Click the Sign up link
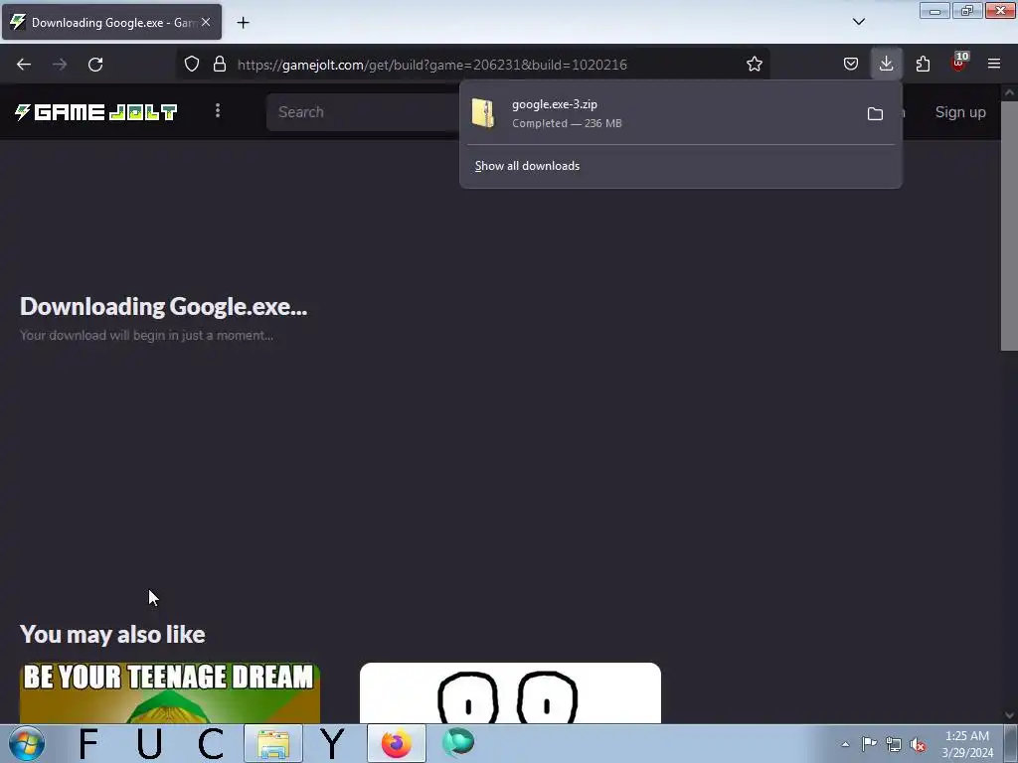Image resolution: width=1018 pixels, height=763 pixels. 960,112
